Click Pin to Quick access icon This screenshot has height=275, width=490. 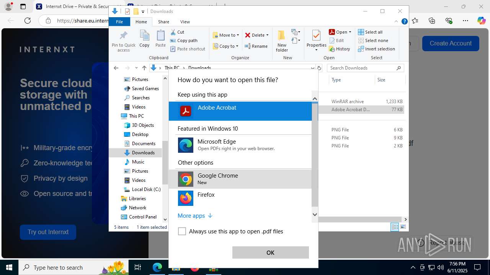(x=124, y=41)
